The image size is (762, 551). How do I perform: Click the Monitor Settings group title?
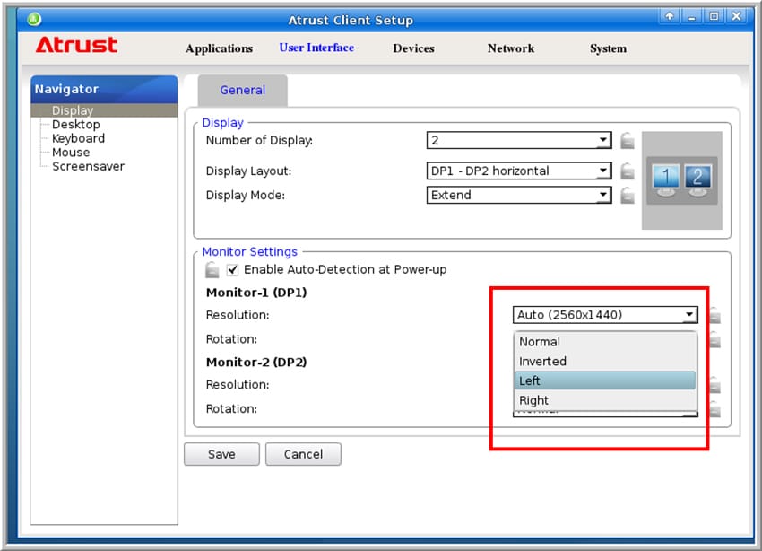pos(250,252)
